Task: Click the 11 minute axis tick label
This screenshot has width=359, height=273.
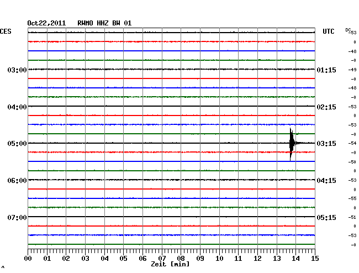Action: click(x=238, y=259)
